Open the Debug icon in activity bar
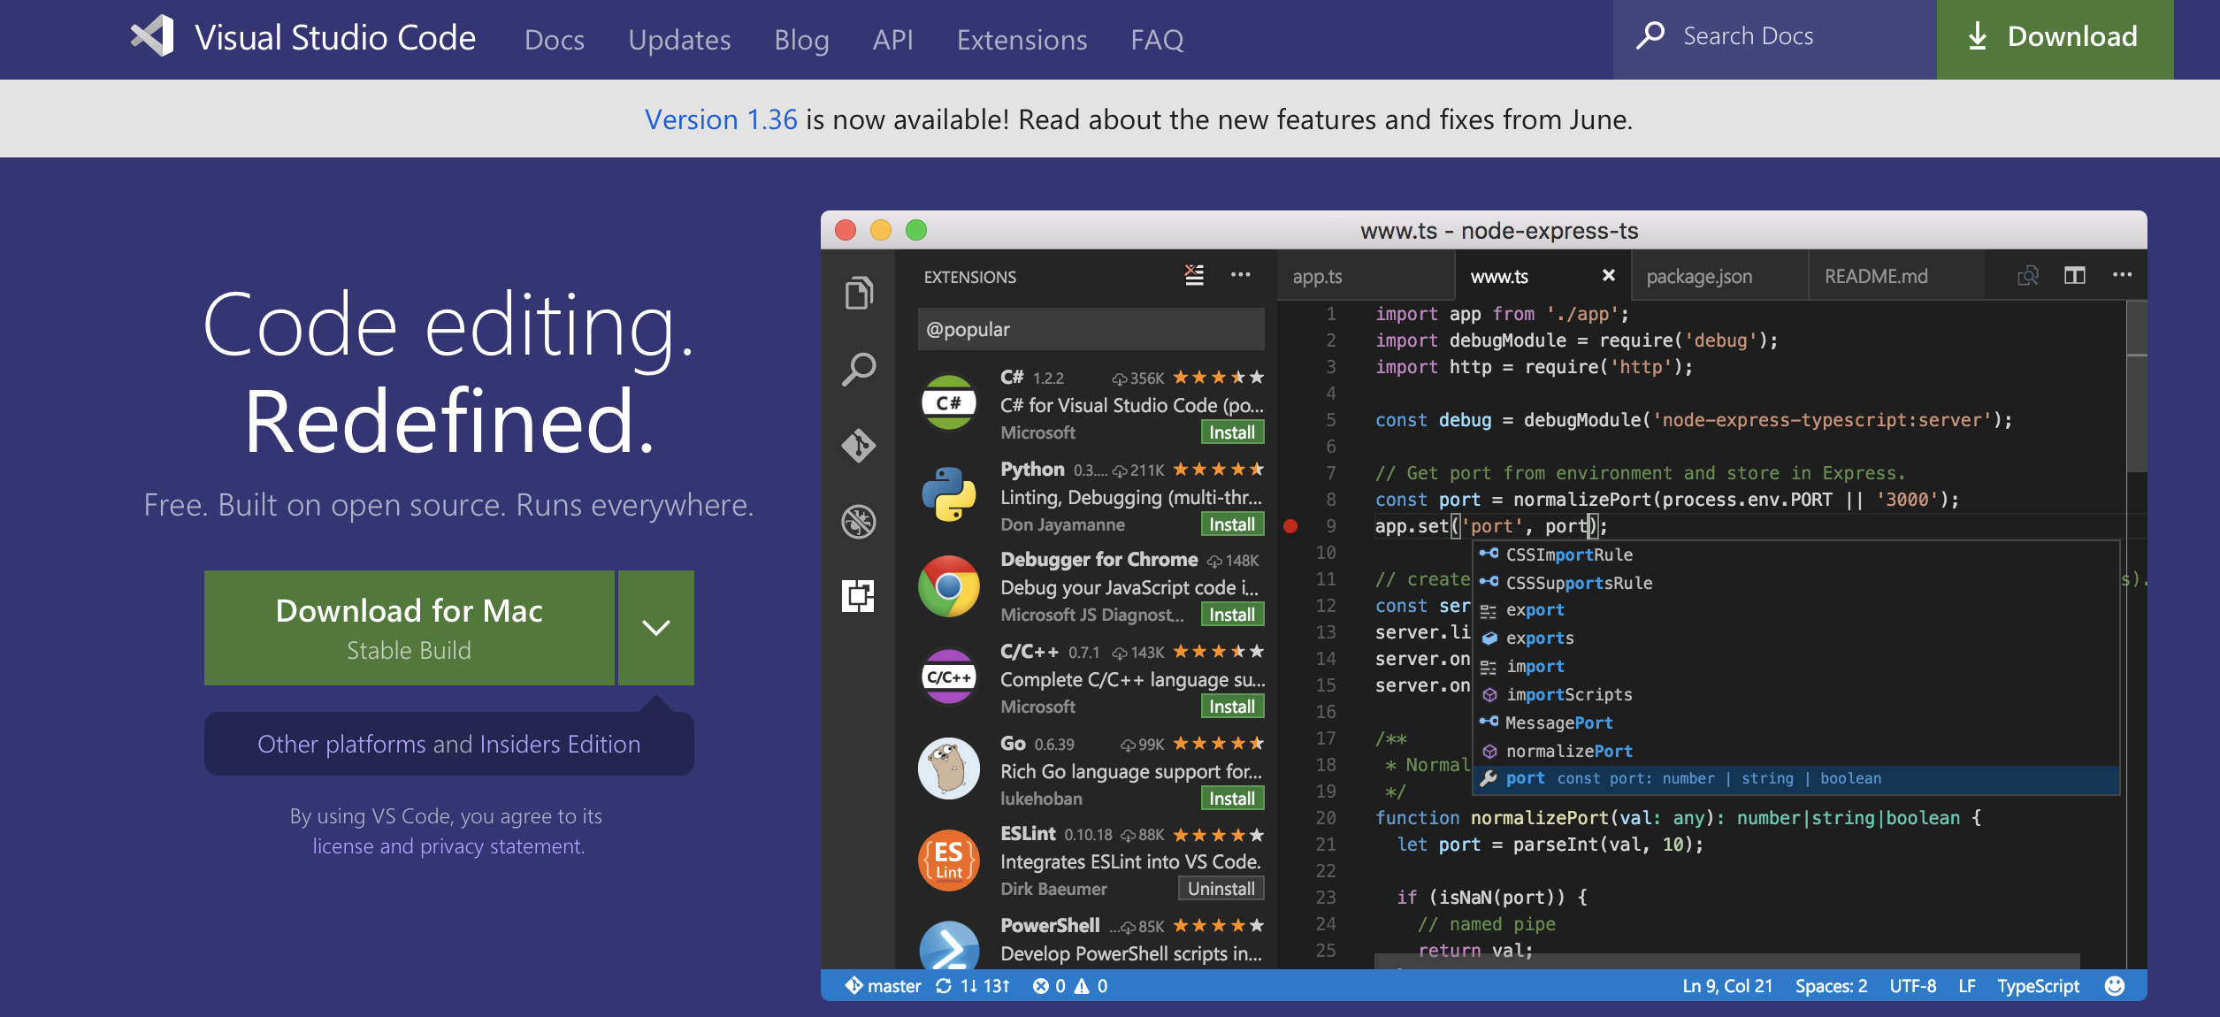The height and width of the screenshot is (1017, 2220). pyautogui.click(x=859, y=521)
